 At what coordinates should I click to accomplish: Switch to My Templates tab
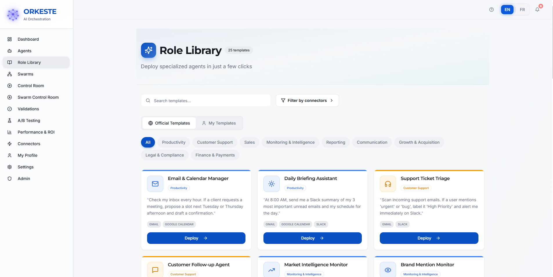click(x=219, y=123)
